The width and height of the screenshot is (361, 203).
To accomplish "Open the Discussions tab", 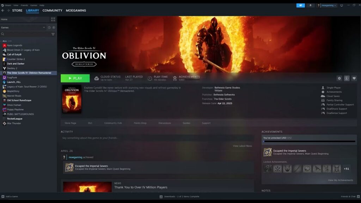I will tap(165, 123).
